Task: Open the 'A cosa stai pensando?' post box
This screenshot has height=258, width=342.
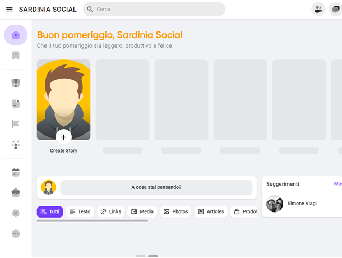Action: point(156,187)
